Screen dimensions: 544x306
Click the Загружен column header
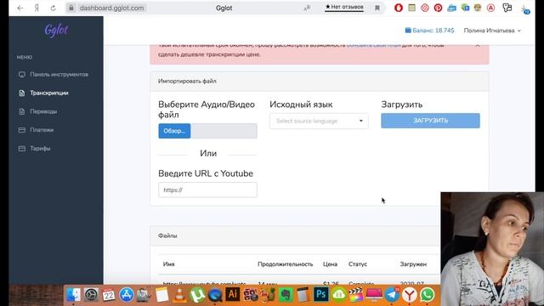413,264
